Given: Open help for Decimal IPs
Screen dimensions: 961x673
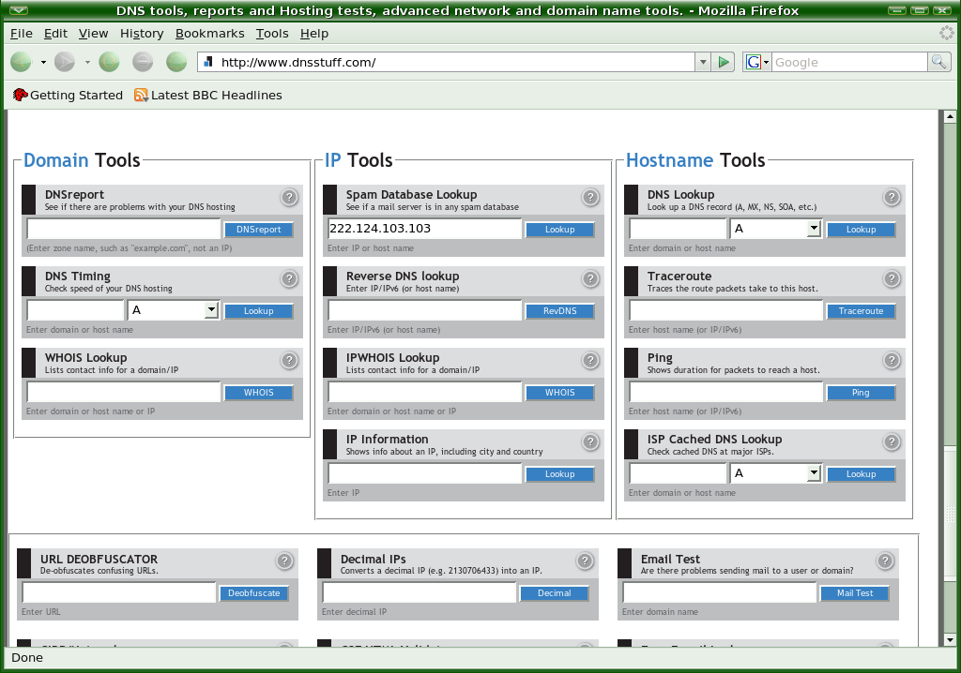Looking at the screenshot, I should [585, 561].
